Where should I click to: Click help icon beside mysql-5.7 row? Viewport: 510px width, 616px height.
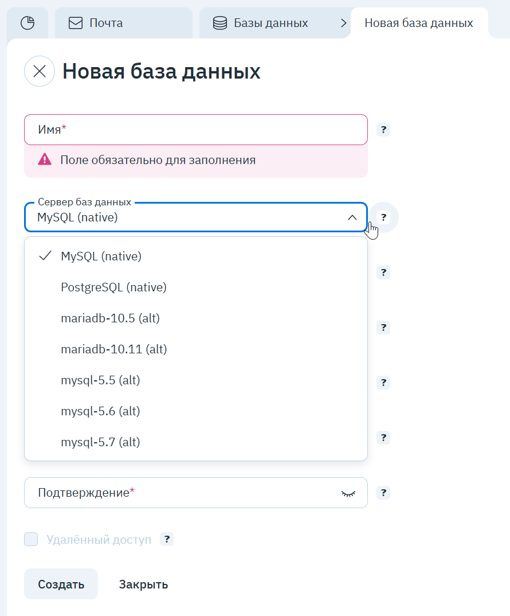383,437
